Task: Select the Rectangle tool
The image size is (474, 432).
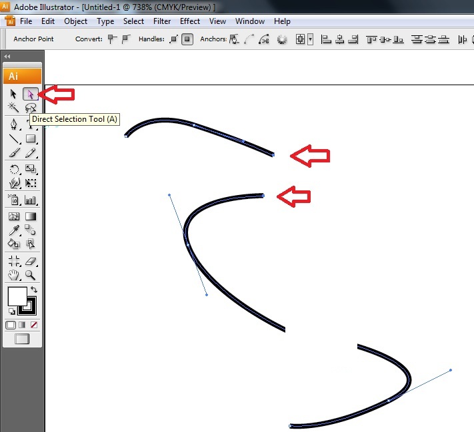Action: pyautogui.click(x=31, y=139)
